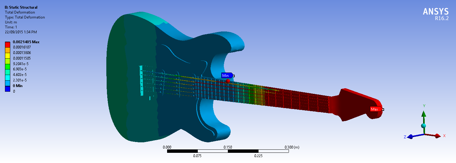Click legend value 9.2041e-5
Screen dimensions: 456x163
point(20,64)
